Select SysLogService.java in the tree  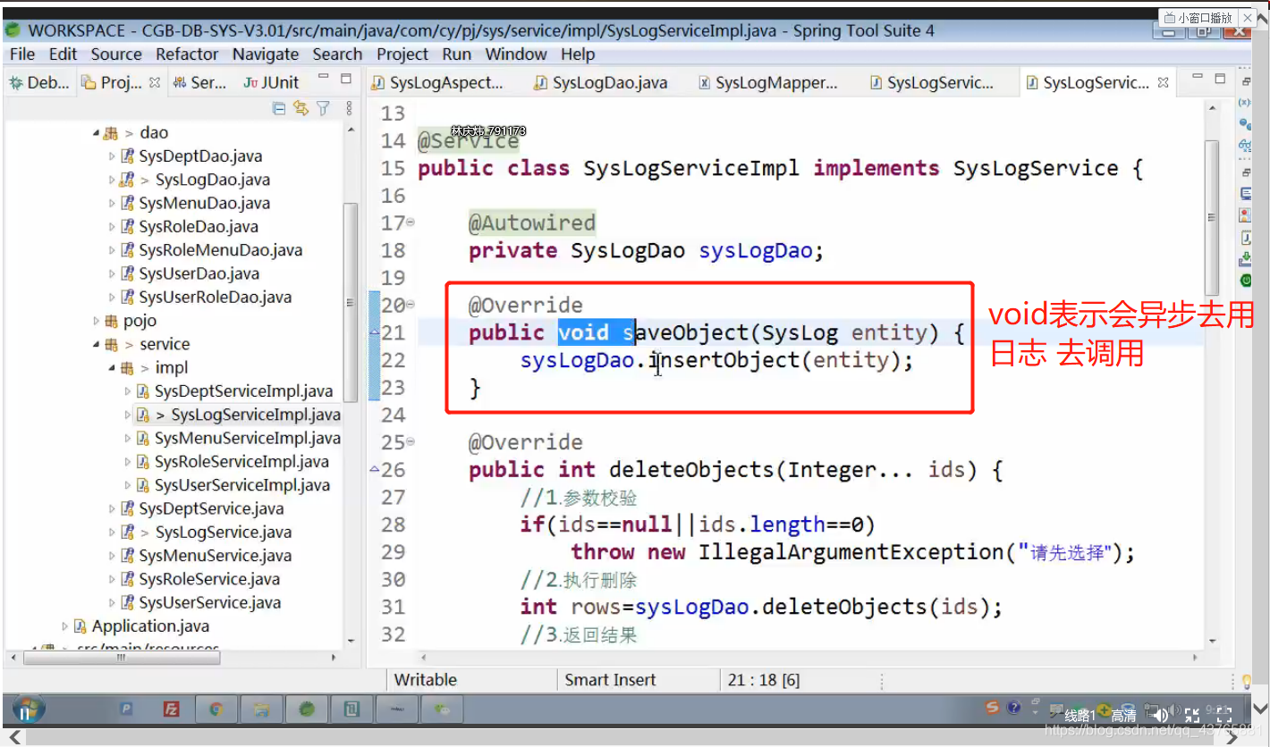223,533
